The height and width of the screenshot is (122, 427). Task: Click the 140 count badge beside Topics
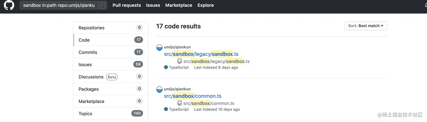click(137, 114)
